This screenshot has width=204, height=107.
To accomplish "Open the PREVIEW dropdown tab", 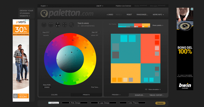I will pyautogui.click(x=116, y=95).
